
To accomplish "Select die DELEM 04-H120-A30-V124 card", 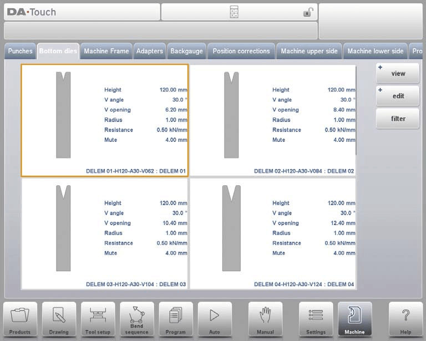I will coord(272,234).
